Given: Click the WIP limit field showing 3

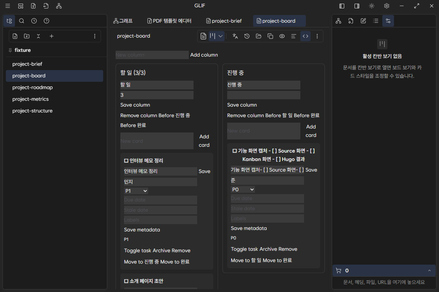Looking at the screenshot, I should [157, 95].
